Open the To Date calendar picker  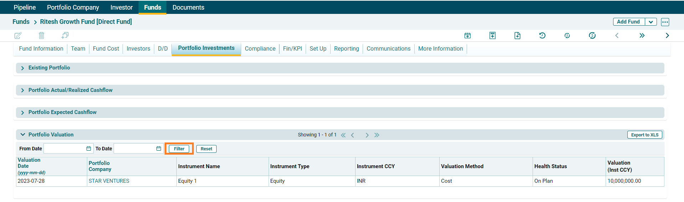(159, 149)
